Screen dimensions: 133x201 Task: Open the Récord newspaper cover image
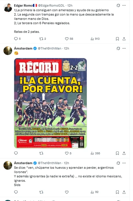pyautogui.click(x=50, y=103)
